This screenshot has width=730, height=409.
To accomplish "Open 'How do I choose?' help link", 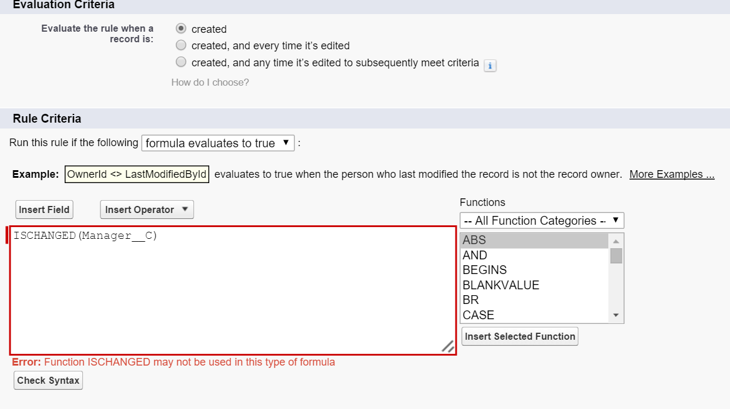I will click(x=210, y=82).
